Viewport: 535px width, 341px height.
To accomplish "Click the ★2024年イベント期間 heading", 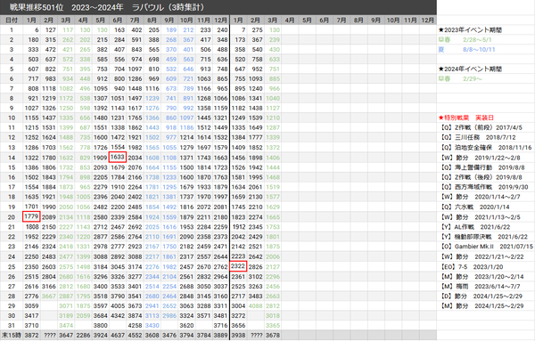I will pos(470,69).
